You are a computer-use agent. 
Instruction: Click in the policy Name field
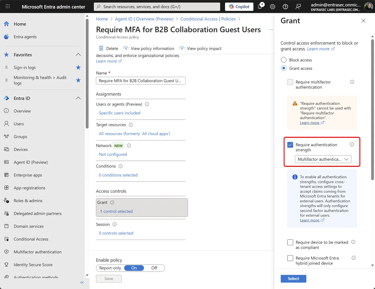(x=141, y=81)
